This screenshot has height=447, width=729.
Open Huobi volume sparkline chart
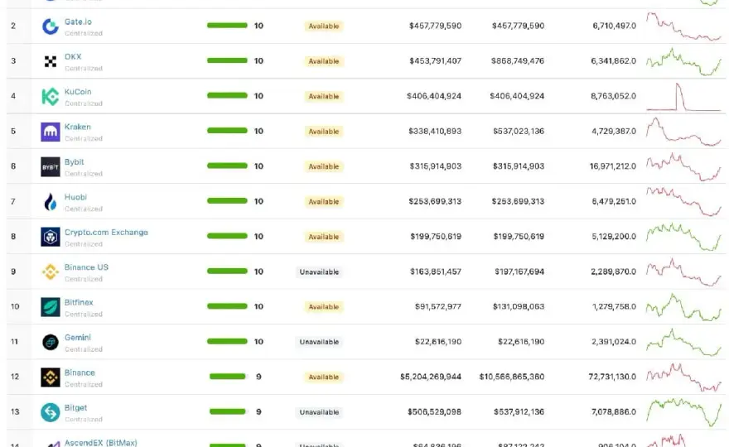(x=683, y=202)
